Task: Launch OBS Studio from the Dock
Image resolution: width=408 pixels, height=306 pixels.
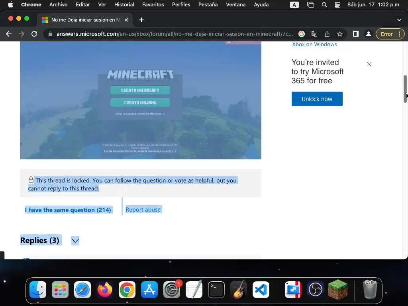Action: (316, 290)
